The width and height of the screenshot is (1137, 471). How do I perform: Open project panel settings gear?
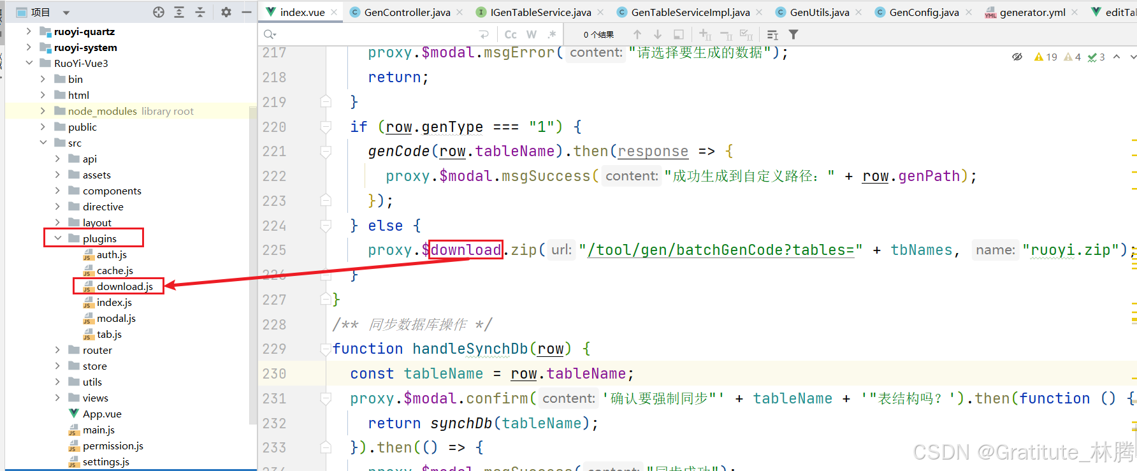[x=226, y=12]
